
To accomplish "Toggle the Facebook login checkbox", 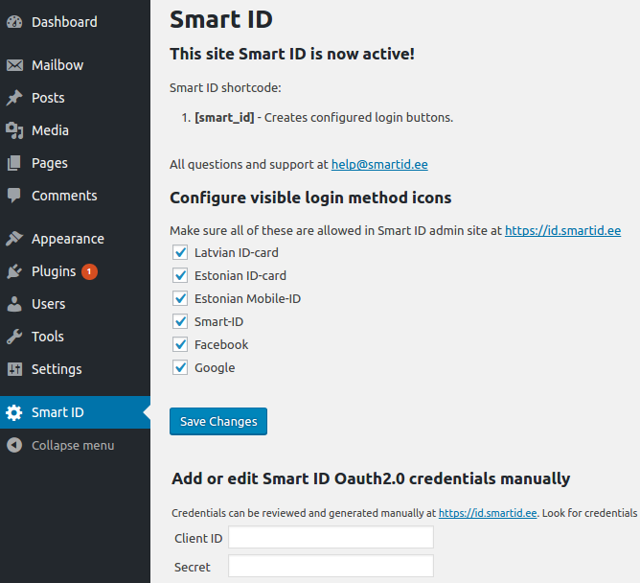I will (180, 344).
